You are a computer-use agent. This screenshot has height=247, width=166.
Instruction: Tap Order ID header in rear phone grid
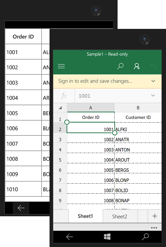tap(23, 37)
